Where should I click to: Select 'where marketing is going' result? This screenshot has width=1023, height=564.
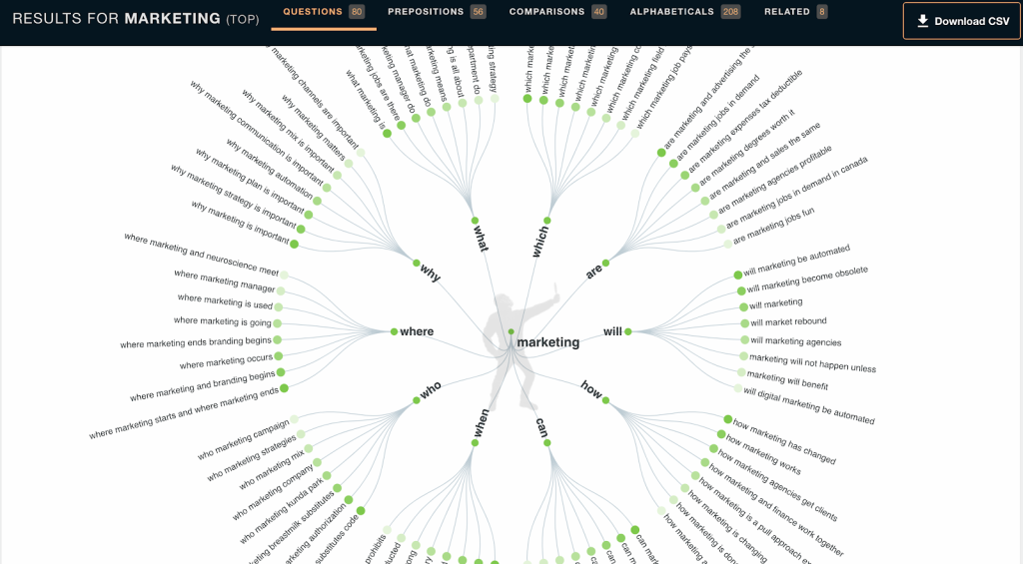tap(223, 321)
